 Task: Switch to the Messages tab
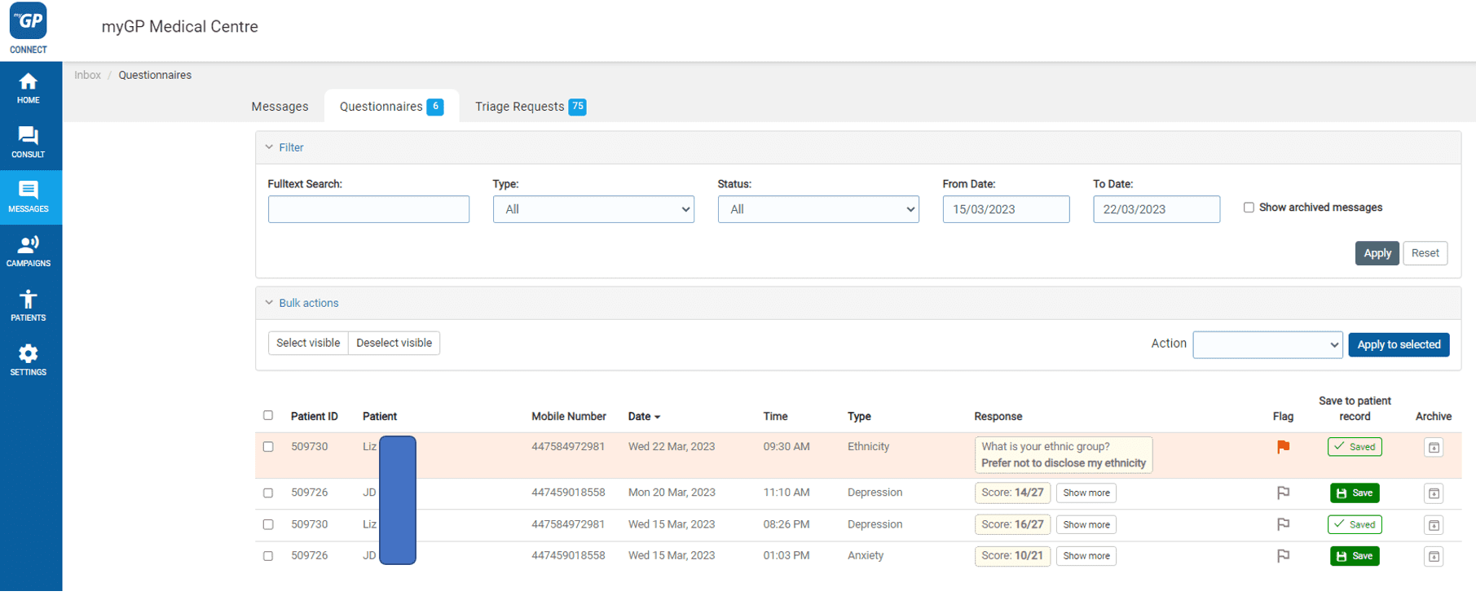280,107
